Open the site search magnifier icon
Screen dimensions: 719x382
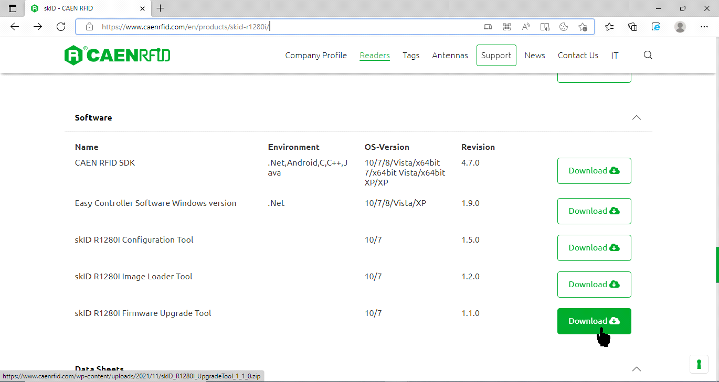coord(648,55)
